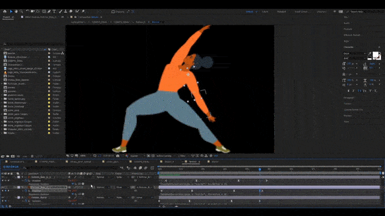Screen dimensions: 385x216
Task: Toggle eye visibility of top timeline layer
Action: pos(2,177)
